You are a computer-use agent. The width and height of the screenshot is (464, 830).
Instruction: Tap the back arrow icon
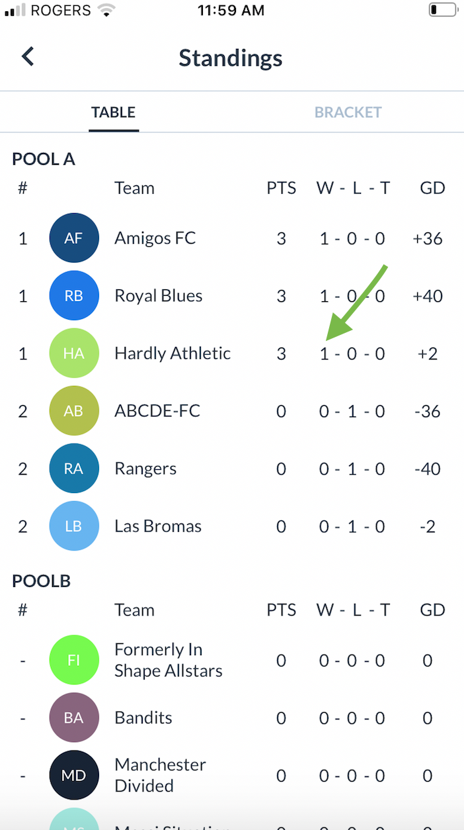coord(28,57)
